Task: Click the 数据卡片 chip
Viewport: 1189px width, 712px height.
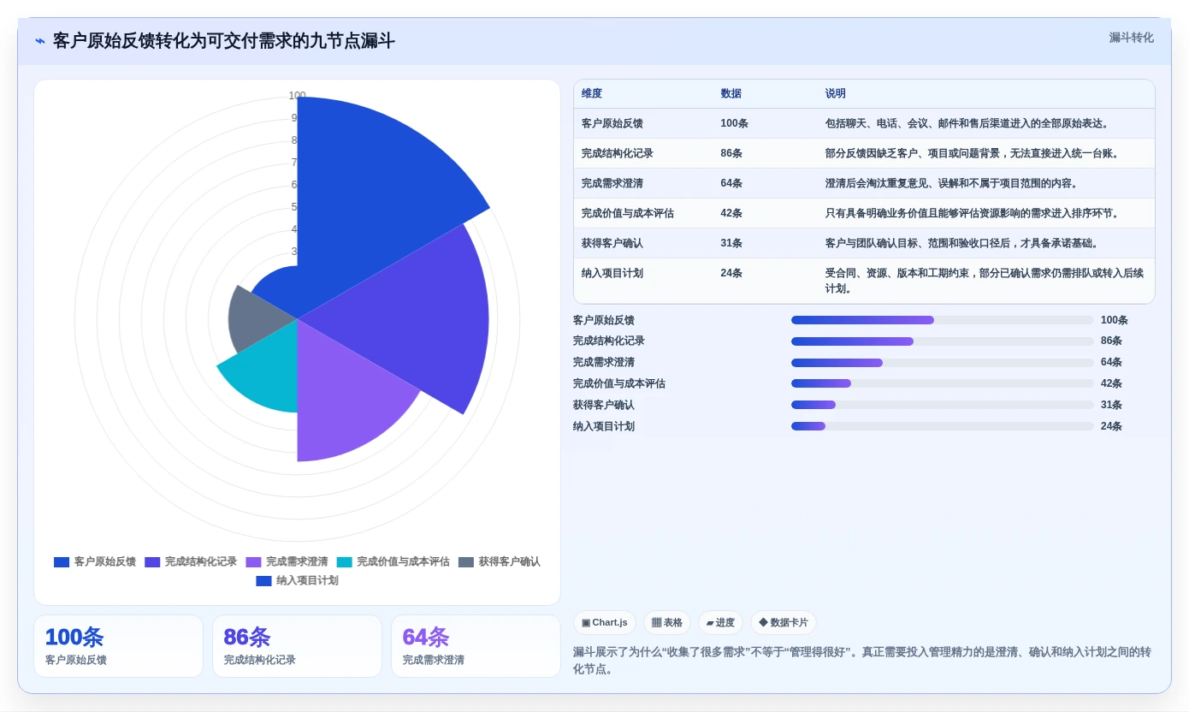Action: click(x=784, y=623)
